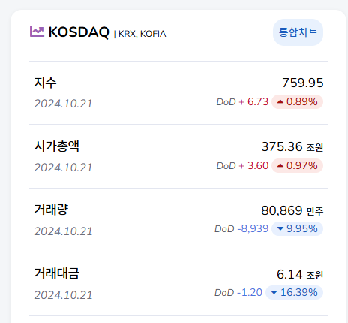Click the market cap value 375.36 조원

click(292, 146)
